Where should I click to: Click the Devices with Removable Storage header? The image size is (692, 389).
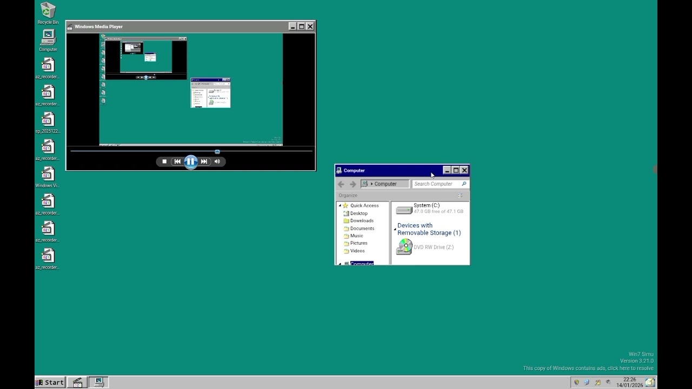click(429, 229)
